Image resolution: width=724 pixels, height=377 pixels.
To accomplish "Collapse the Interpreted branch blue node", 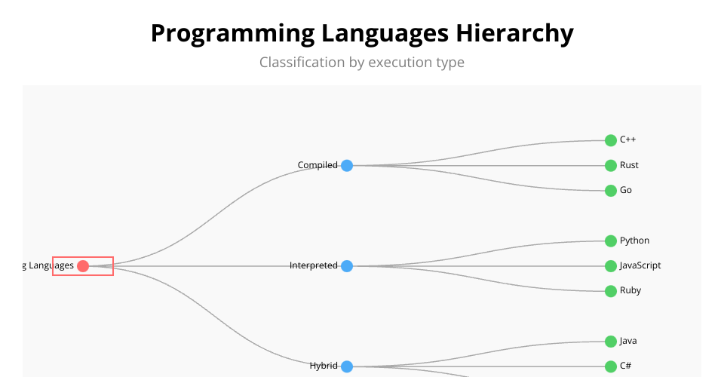I will [347, 266].
